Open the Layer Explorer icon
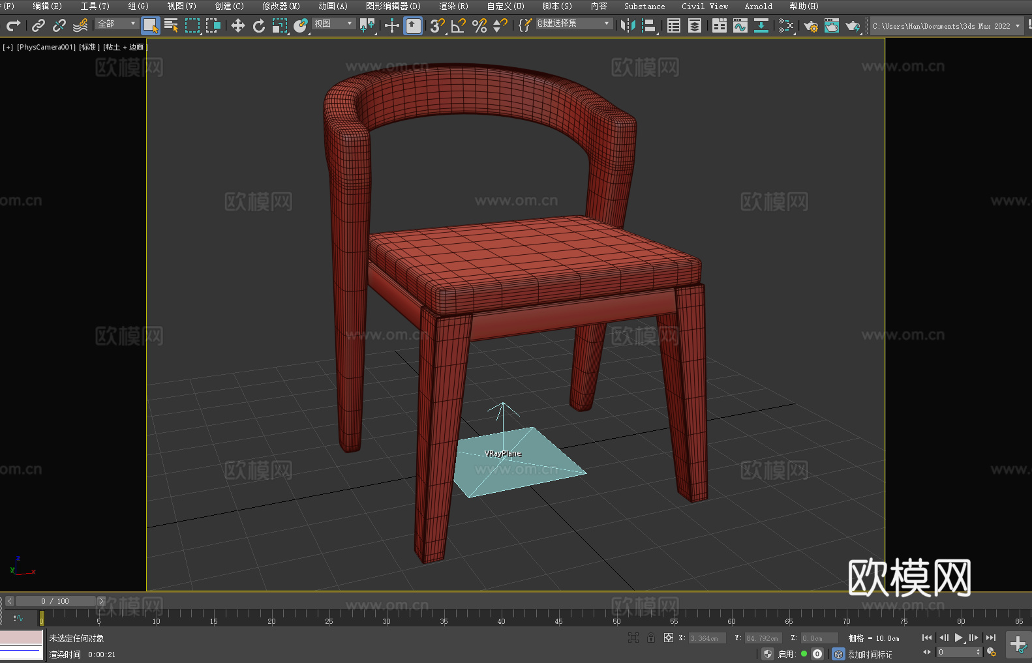 (695, 25)
